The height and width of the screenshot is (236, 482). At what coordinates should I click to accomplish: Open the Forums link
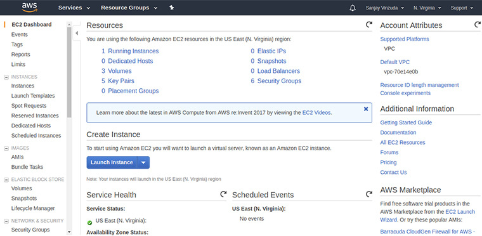tap(389, 152)
